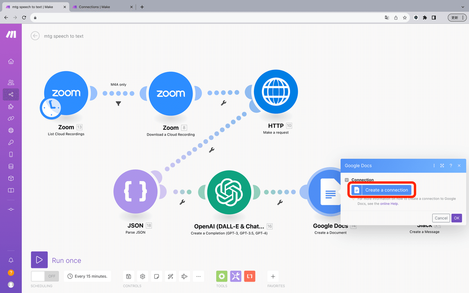Open browser extensions puzzle icon
This screenshot has height=293, width=469.
(x=425, y=18)
